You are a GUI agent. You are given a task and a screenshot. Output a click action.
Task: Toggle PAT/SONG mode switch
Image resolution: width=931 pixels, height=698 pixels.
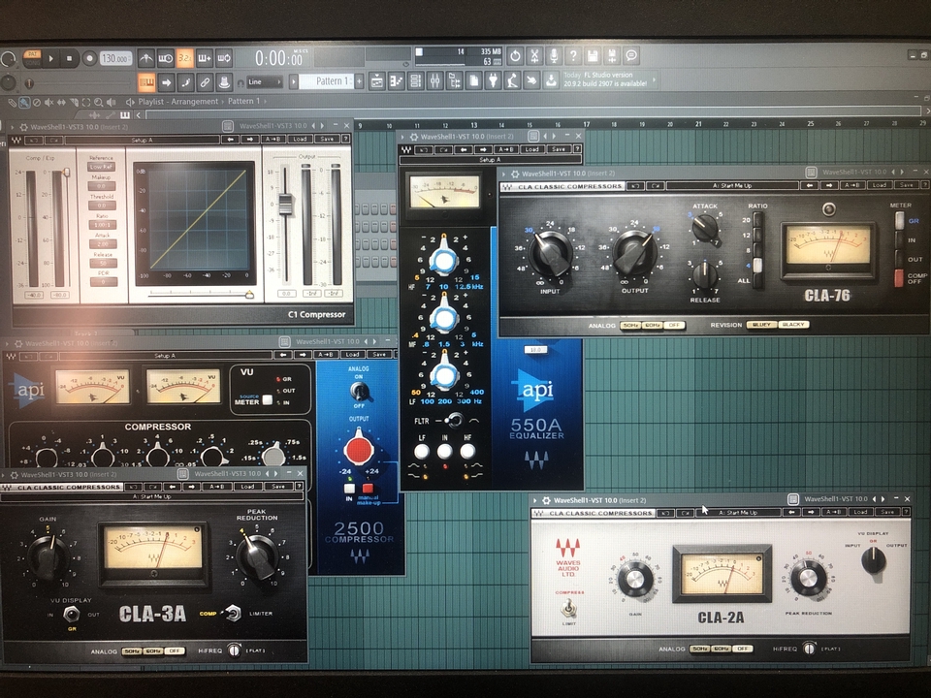(x=31, y=58)
